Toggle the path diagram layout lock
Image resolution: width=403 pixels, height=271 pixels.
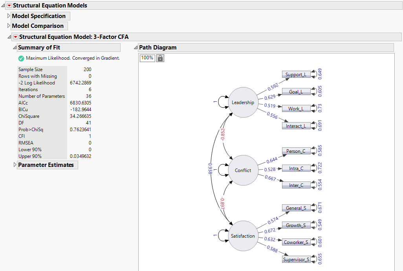click(160, 58)
